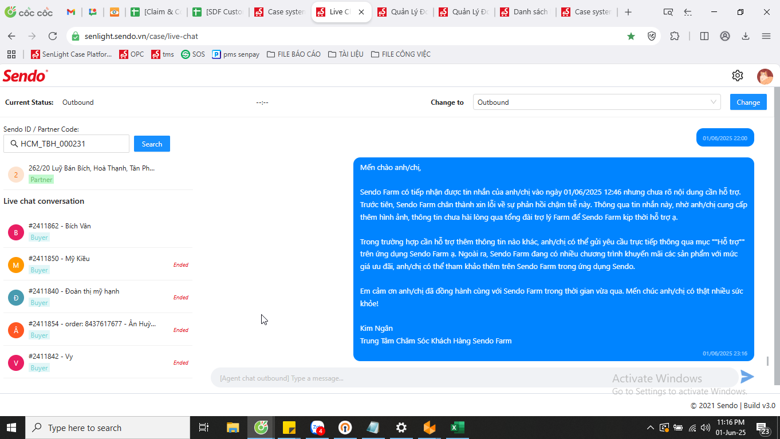Send the chat message with the arrow icon
Image resolution: width=780 pixels, height=439 pixels.
point(747,377)
